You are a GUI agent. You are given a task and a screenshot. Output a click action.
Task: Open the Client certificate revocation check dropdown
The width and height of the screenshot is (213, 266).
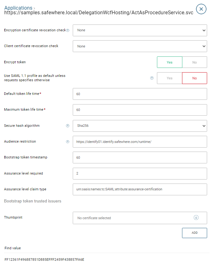(139, 46)
